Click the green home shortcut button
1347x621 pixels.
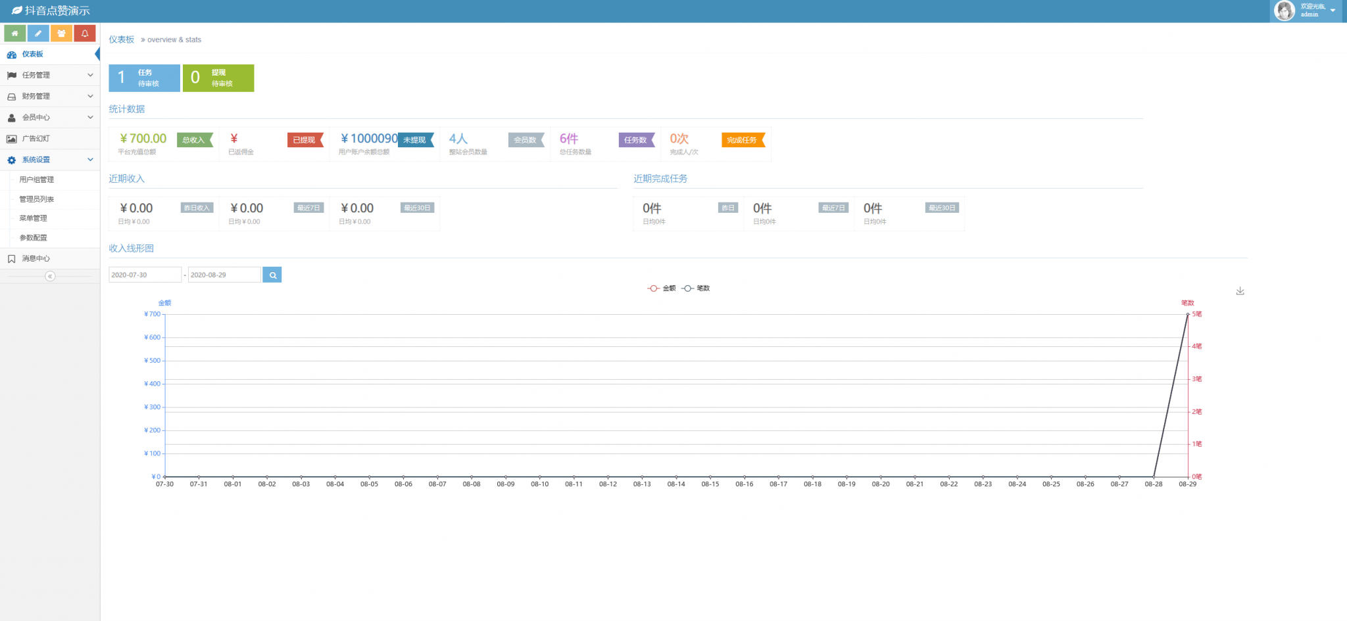(x=15, y=34)
